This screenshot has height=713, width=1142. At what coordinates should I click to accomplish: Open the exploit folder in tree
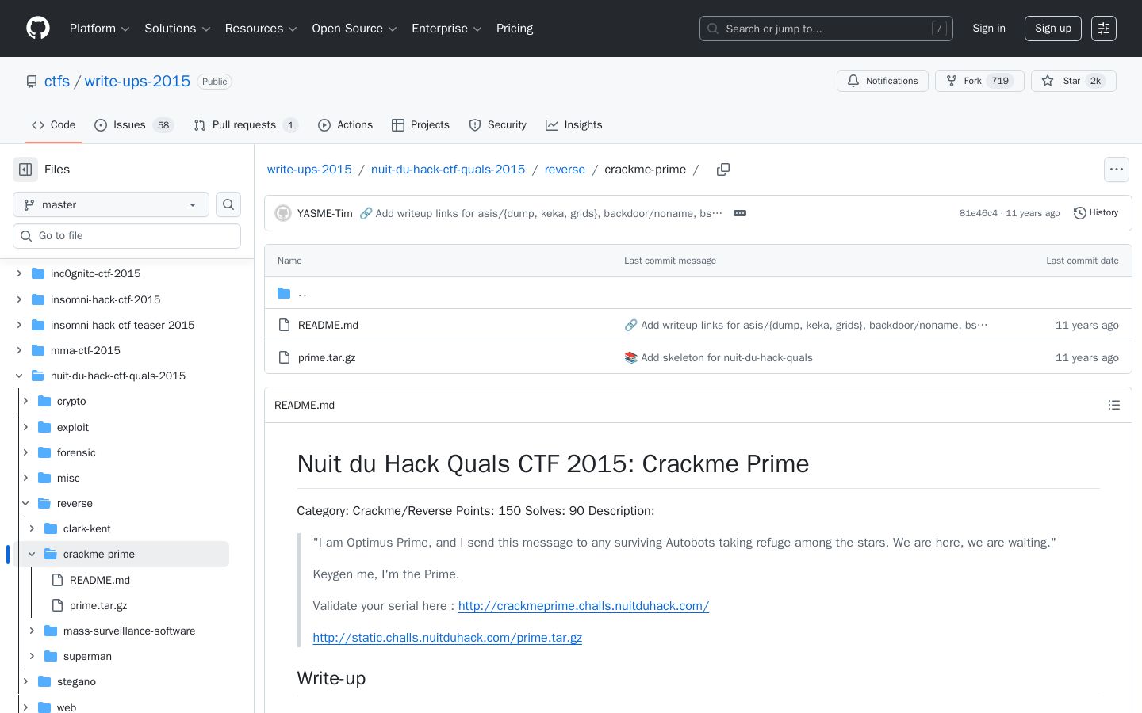(73, 427)
